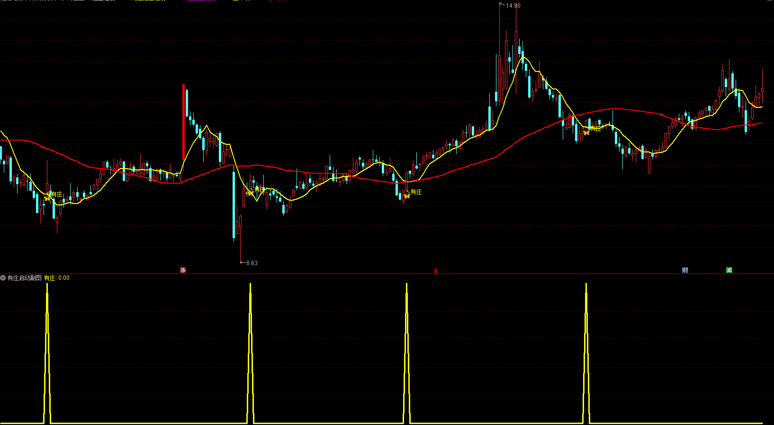Click the 8.63 lowest price label
Viewport: 774px width, 425px height.
tap(252, 263)
